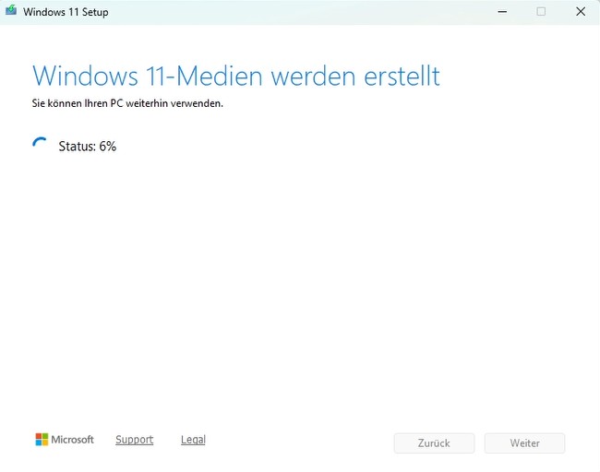Click the maximize button in title bar
The width and height of the screenshot is (600, 472).
[x=541, y=12]
